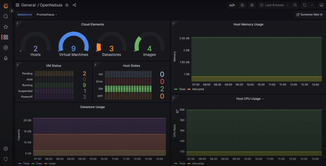This screenshot has height=166, width=326.
Task: Click the Cloud Elements panel info icon
Action: (17, 23)
